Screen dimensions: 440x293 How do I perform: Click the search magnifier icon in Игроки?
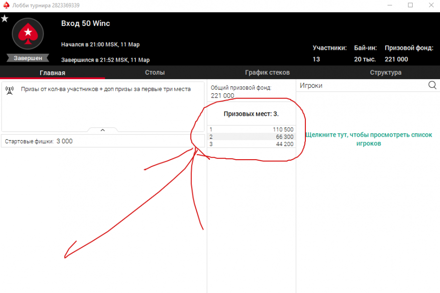(x=432, y=85)
